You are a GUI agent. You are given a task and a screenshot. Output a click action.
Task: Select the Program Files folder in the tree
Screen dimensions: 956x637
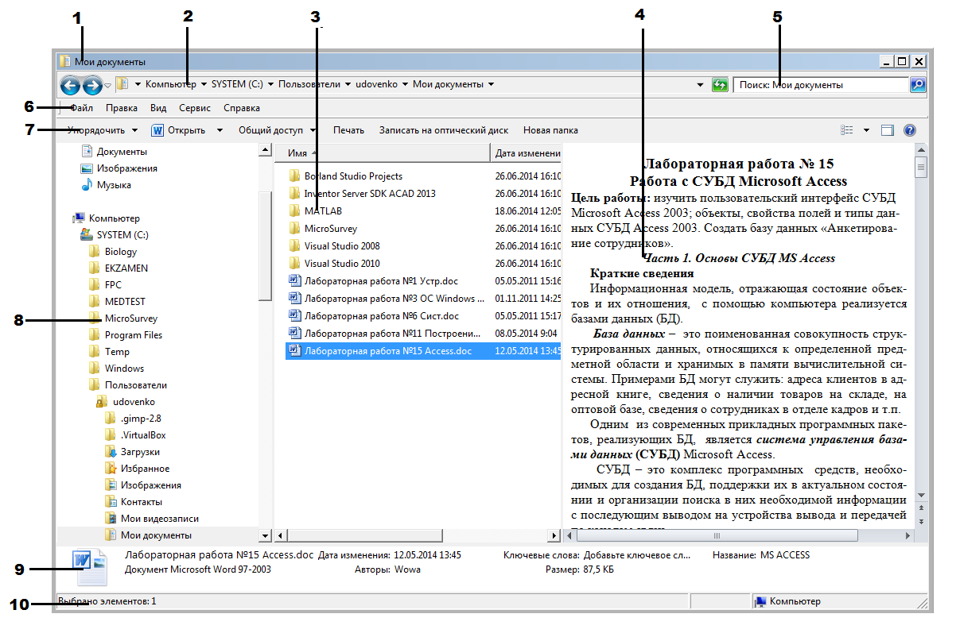[134, 335]
